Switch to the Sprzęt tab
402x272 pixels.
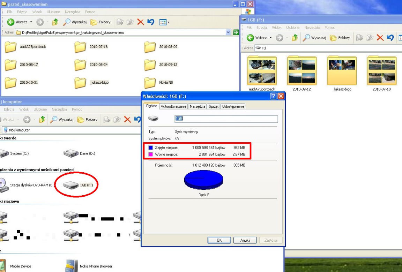click(214, 106)
